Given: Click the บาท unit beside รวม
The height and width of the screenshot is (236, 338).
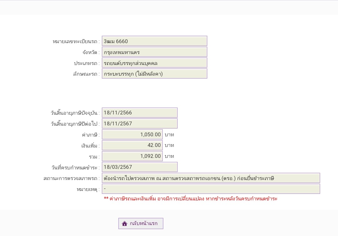Looking at the screenshot, I should (169, 156).
